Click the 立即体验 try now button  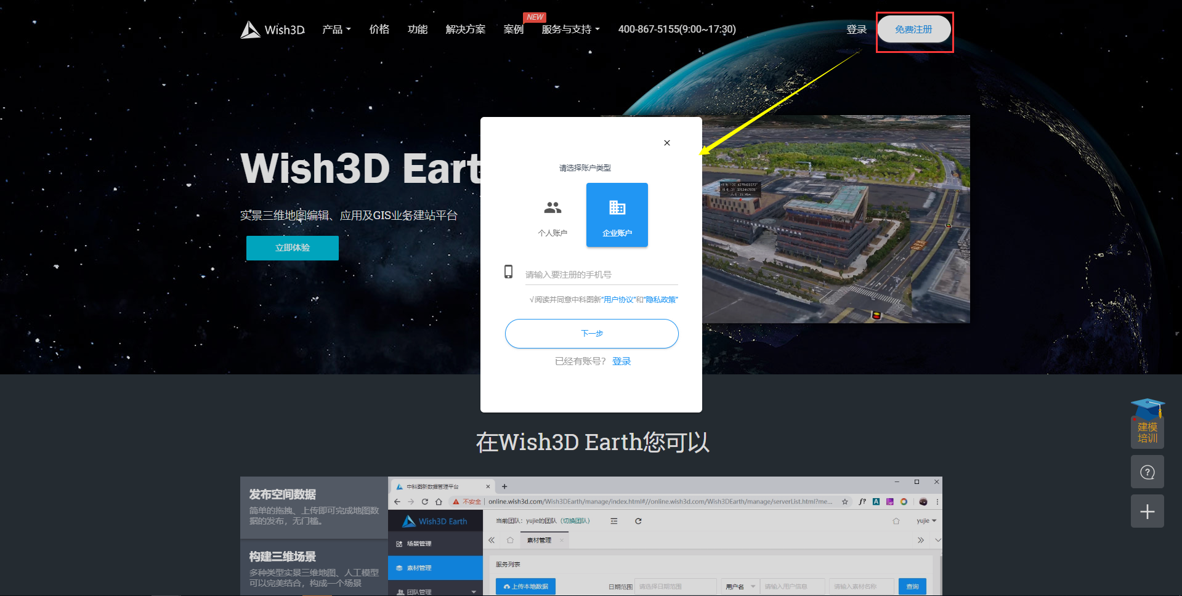click(x=293, y=248)
